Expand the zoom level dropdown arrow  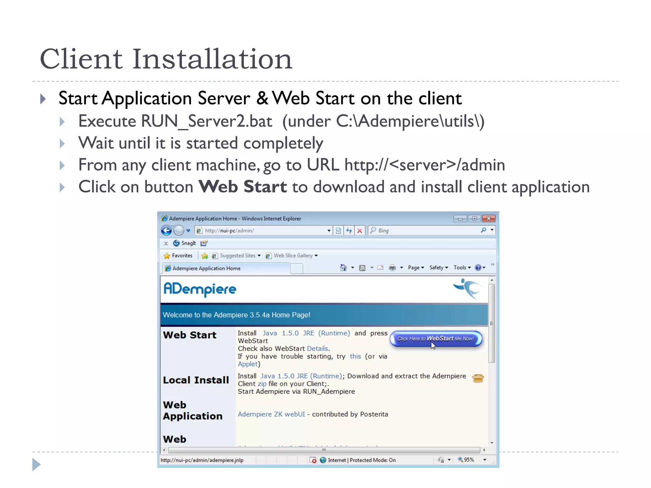485,460
